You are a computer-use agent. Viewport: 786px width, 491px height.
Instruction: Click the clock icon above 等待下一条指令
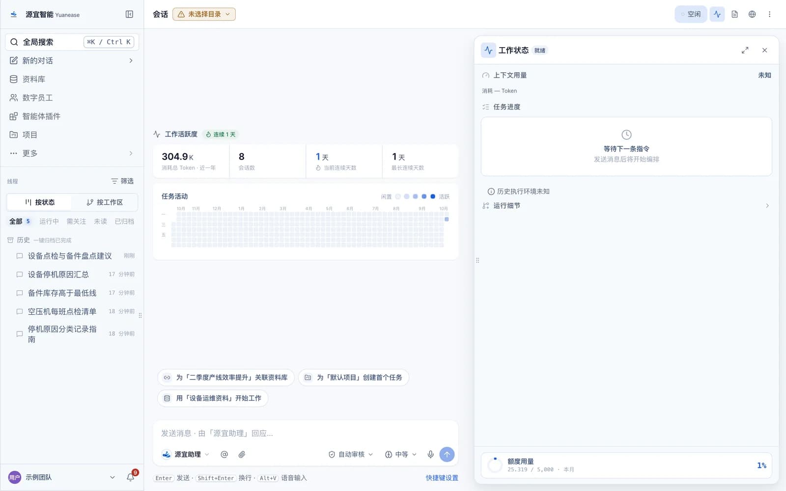point(626,135)
